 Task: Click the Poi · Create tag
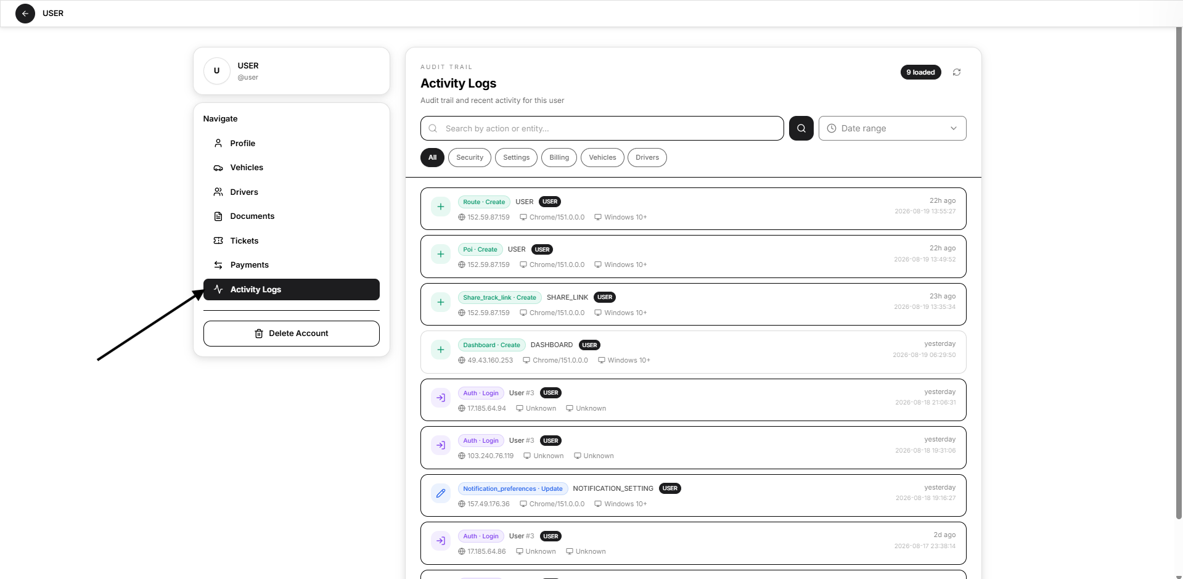click(x=480, y=250)
